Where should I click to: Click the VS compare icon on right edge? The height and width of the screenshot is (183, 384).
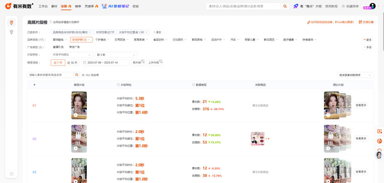(379, 141)
